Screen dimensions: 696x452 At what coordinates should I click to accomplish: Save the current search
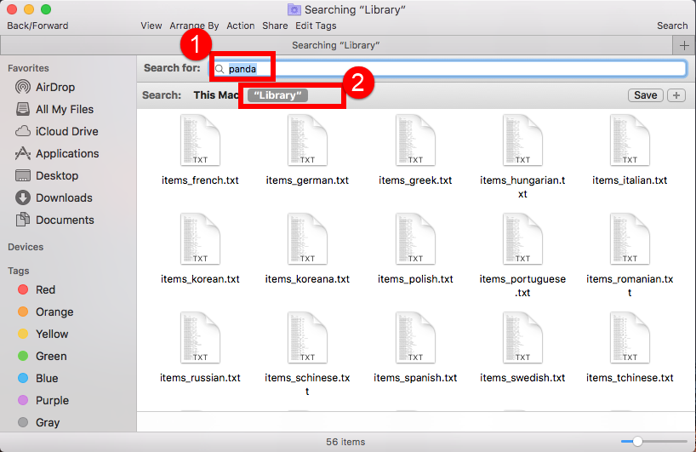point(646,95)
